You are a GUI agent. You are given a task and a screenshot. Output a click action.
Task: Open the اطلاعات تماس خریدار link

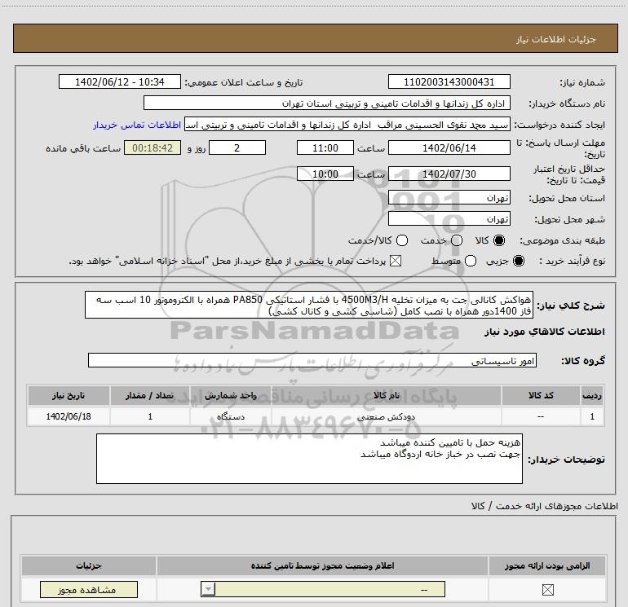click(137, 125)
